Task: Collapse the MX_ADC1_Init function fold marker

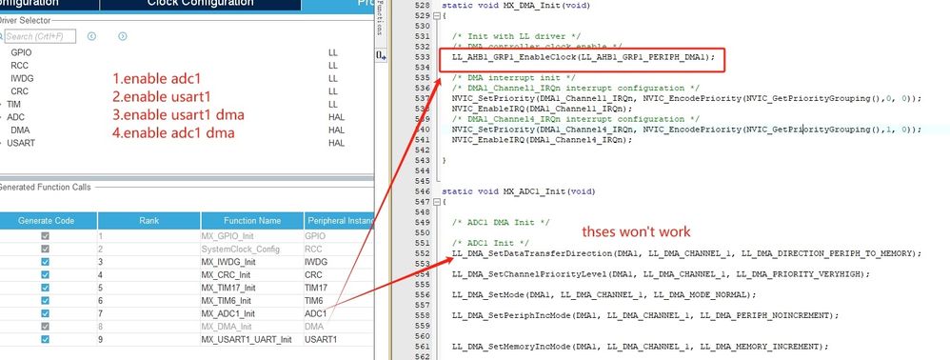Action: point(437,201)
